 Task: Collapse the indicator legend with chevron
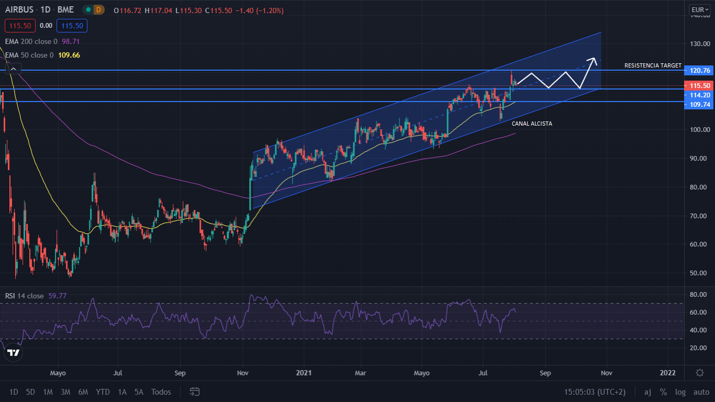(x=14, y=69)
